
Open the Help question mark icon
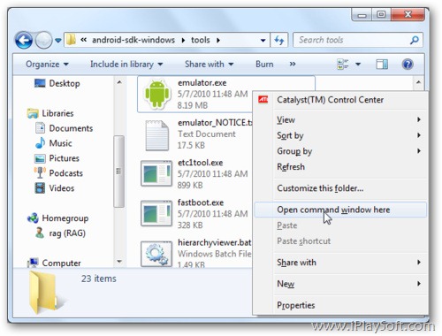point(408,64)
